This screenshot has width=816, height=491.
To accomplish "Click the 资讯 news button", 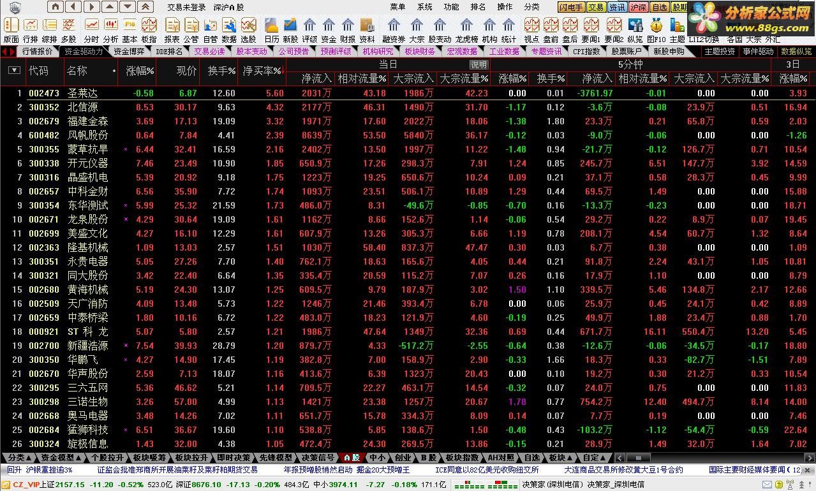I will pyautogui.click(x=617, y=7).
